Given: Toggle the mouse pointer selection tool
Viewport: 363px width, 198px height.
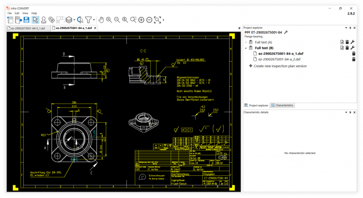Looking at the screenshot, I should click(x=35, y=20).
